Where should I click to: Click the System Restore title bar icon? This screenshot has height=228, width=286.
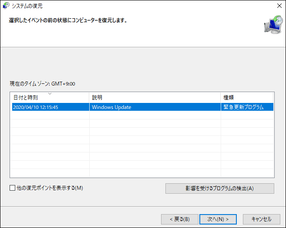[x=6, y=6]
